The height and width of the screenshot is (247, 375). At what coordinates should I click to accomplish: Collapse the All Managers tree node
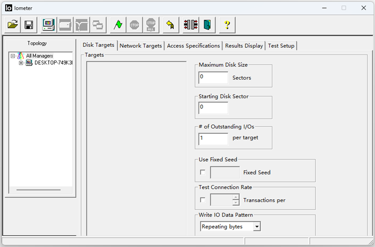click(x=13, y=56)
